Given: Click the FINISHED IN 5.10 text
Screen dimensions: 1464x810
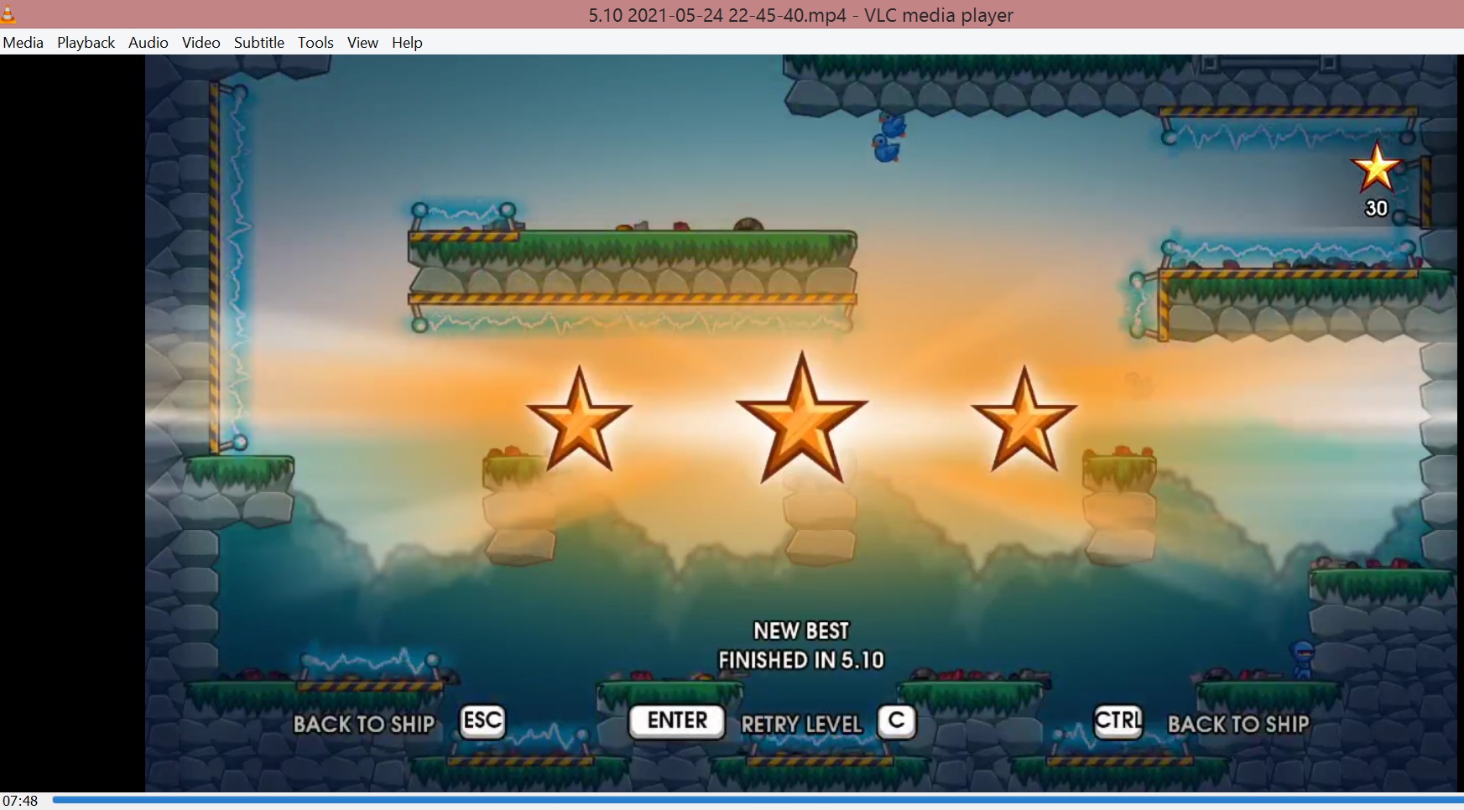Looking at the screenshot, I should click(801, 661).
